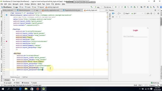Toggle the eye icon above the editor scrollbar
This screenshot has width=162, height=91.
point(107,13)
